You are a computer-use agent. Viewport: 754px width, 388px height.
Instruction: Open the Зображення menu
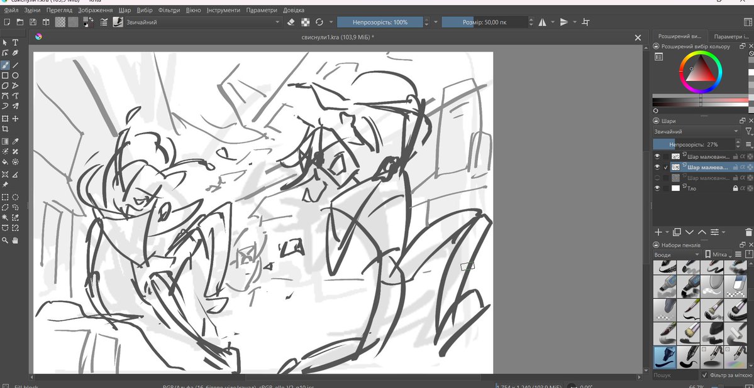pos(96,10)
